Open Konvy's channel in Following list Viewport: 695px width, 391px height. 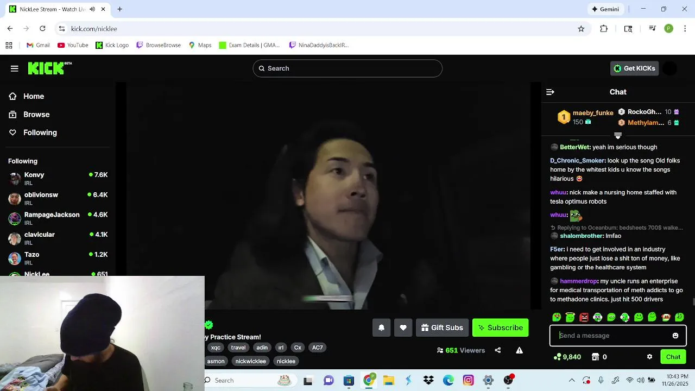pyautogui.click(x=58, y=179)
